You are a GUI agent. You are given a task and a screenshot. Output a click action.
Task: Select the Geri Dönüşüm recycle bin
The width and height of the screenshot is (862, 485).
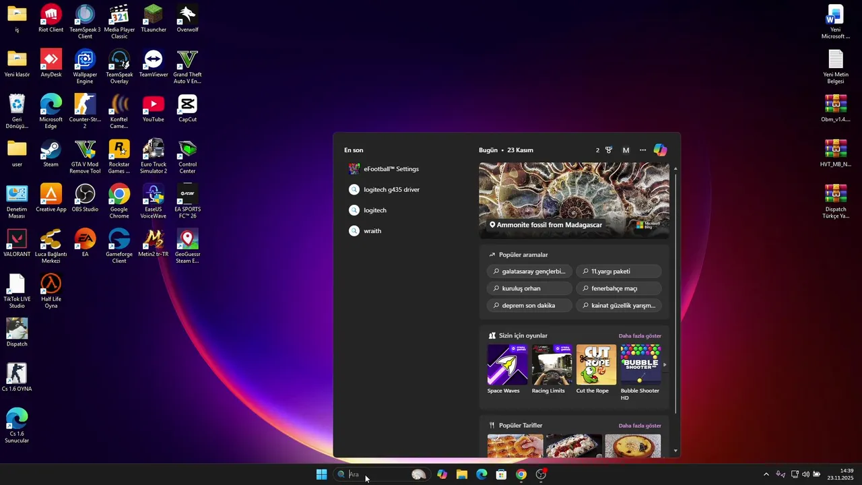coord(17,112)
